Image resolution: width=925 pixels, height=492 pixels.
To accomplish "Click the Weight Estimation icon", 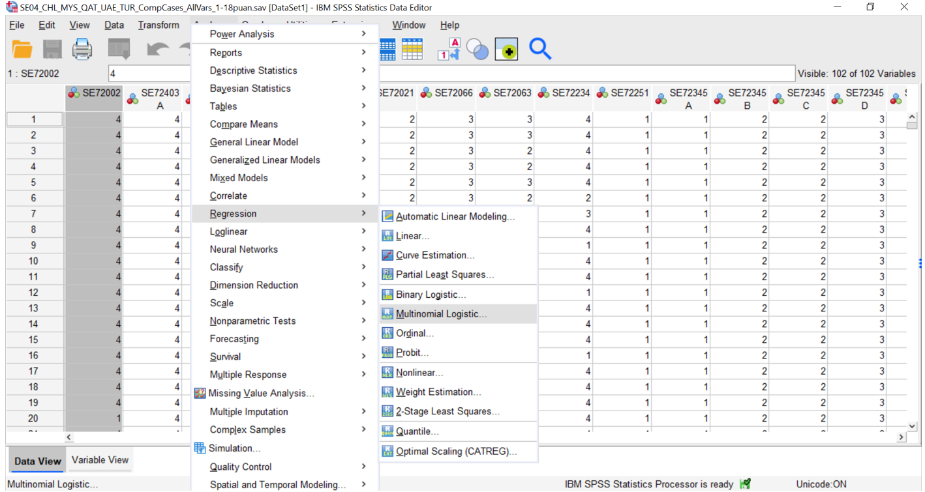I will [387, 392].
